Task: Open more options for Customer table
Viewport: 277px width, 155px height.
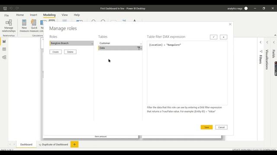Action: tap(141, 43)
